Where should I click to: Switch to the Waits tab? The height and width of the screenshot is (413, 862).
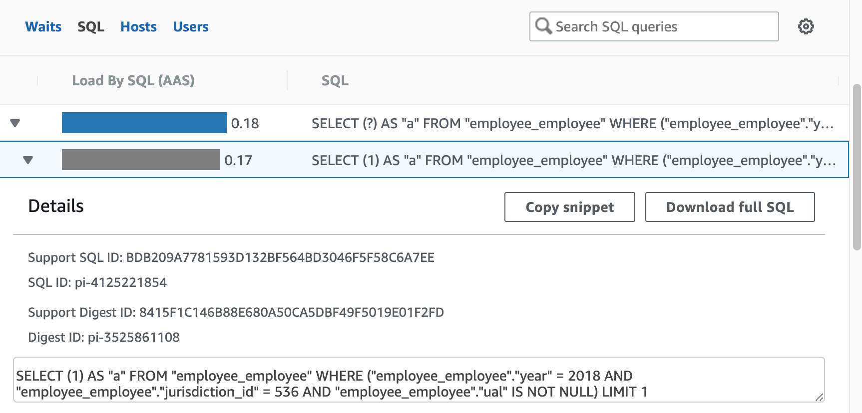[43, 26]
